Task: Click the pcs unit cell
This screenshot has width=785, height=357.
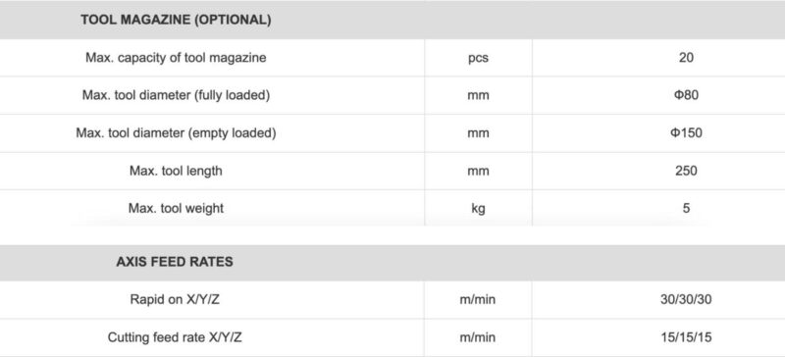Action: (478, 58)
